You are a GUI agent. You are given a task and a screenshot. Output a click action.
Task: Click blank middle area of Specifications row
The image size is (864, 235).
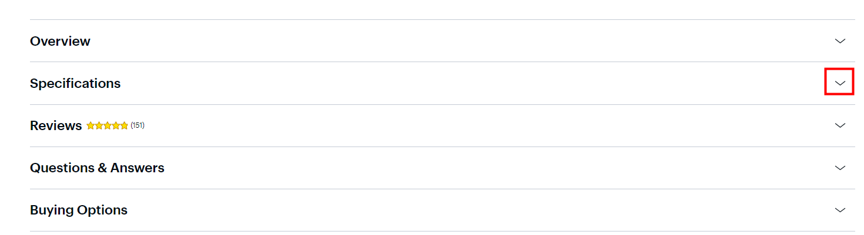[441, 83]
